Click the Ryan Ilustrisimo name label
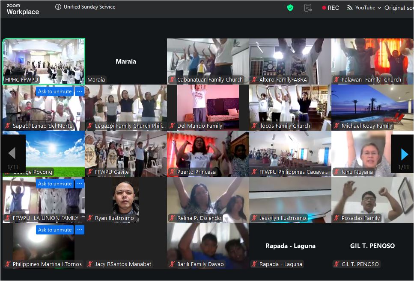This screenshot has width=414, height=281. tap(114, 218)
